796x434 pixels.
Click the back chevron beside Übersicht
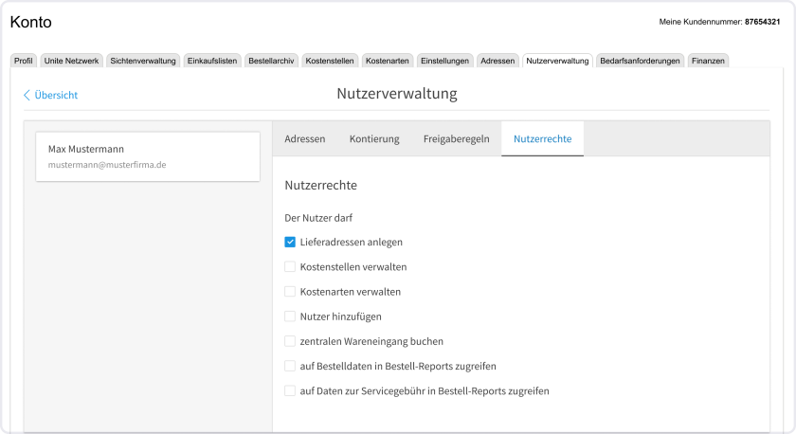pyautogui.click(x=27, y=95)
